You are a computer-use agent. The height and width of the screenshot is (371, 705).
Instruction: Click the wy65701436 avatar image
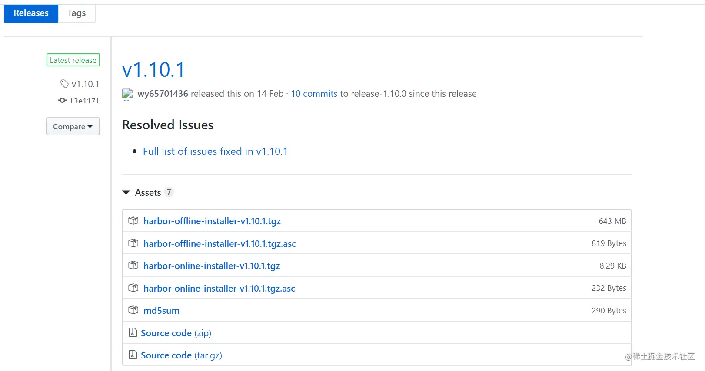pyautogui.click(x=127, y=94)
